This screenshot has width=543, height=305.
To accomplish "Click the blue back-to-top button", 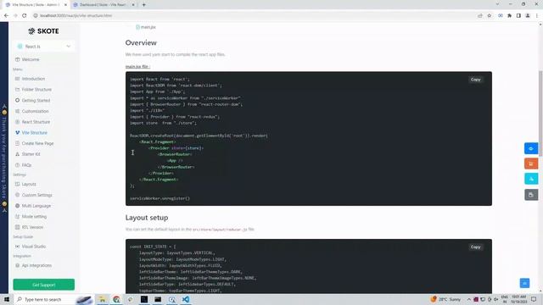I will click(x=524, y=283).
